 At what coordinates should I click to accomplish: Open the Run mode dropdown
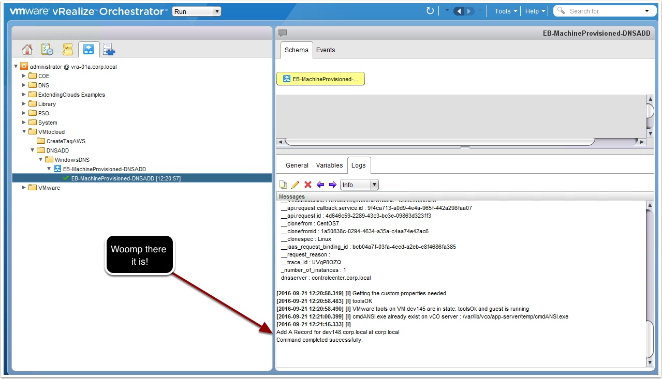(x=197, y=11)
